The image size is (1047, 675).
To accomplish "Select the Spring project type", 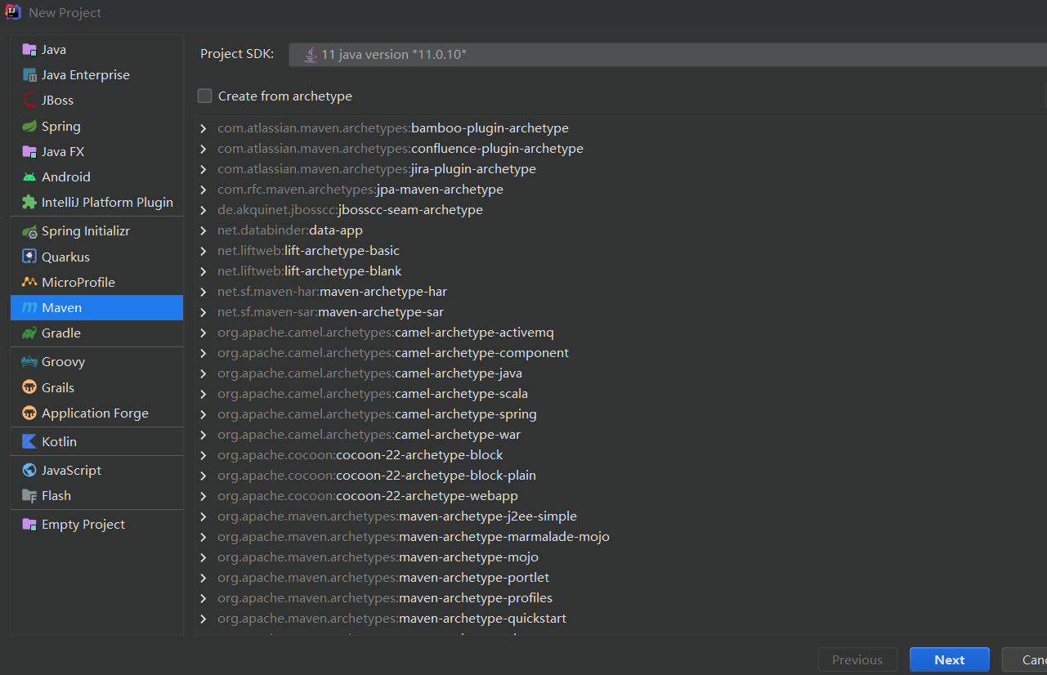I will click(96, 127).
